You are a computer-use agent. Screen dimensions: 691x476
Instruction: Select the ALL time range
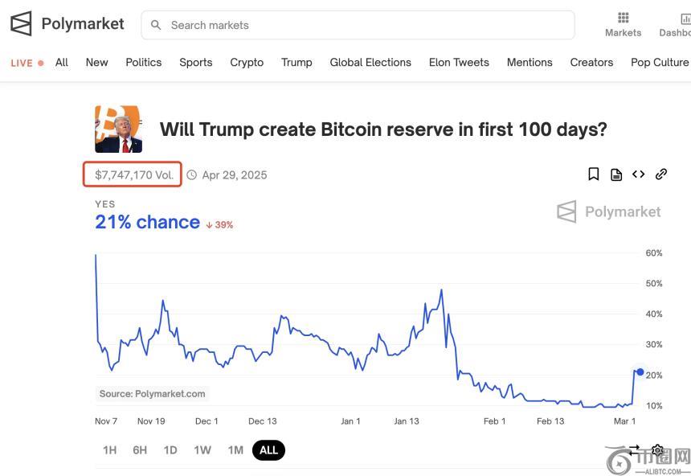(268, 450)
